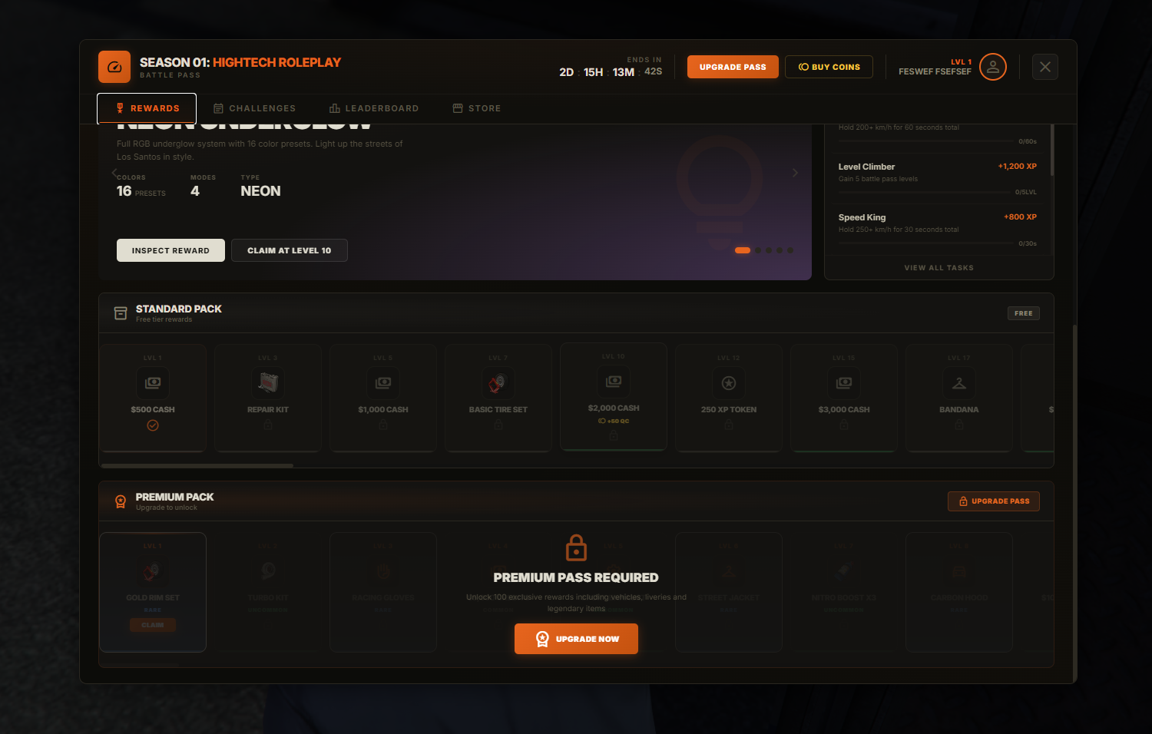The image size is (1152, 734).
Task: Click the Premium Pack ribbon badge icon
Action: point(121,501)
